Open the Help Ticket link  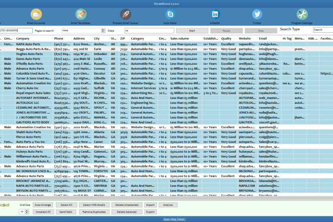[x=175, y=219]
